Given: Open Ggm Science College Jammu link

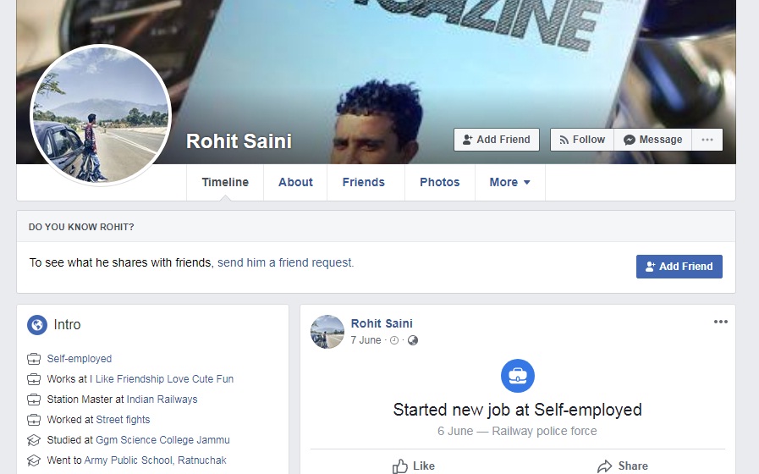Looking at the screenshot, I should (162, 440).
